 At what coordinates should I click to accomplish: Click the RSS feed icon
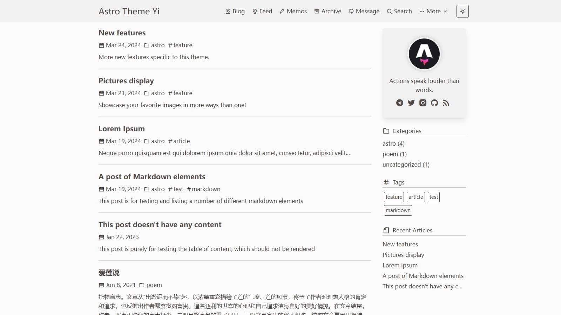point(446,103)
